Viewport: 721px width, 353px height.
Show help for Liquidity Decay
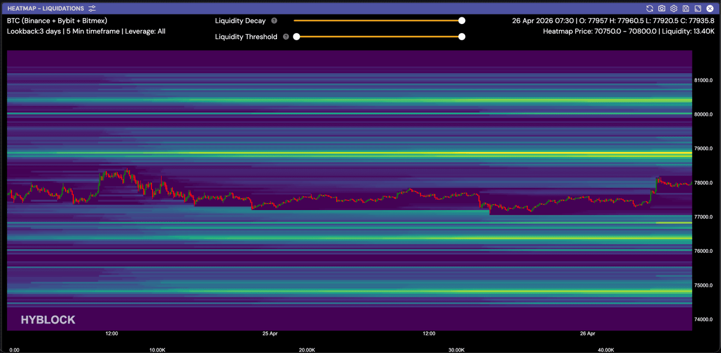click(274, 20)
